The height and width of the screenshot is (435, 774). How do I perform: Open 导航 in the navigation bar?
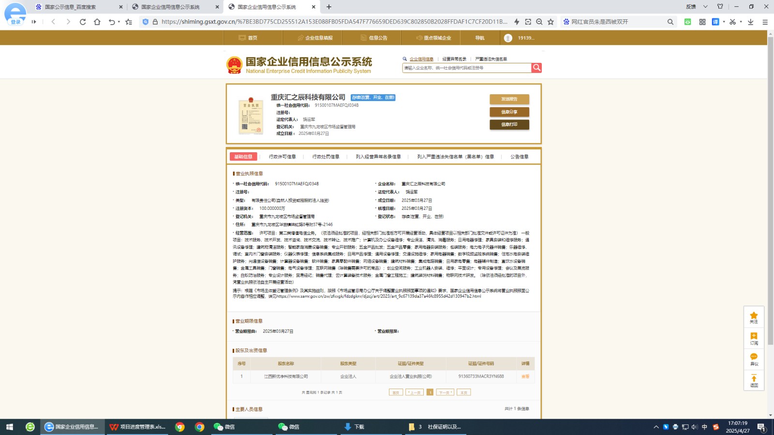(x=479, y=38)
